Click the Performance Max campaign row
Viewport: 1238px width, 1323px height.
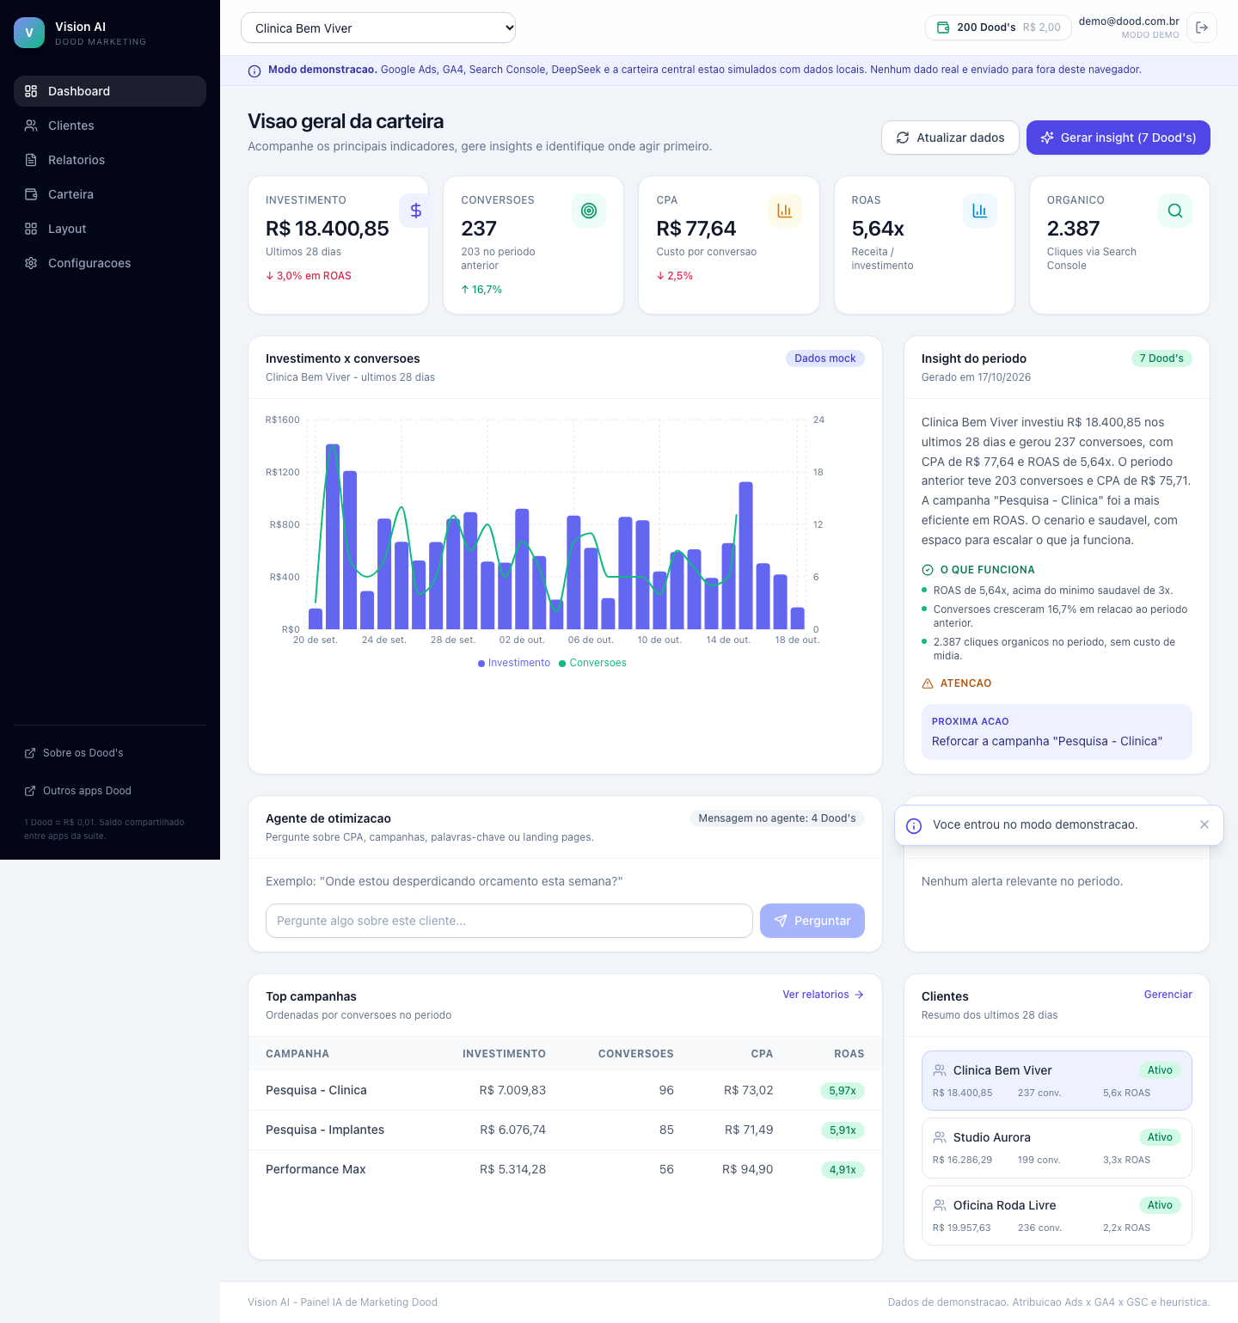(x=565, y=1169)
